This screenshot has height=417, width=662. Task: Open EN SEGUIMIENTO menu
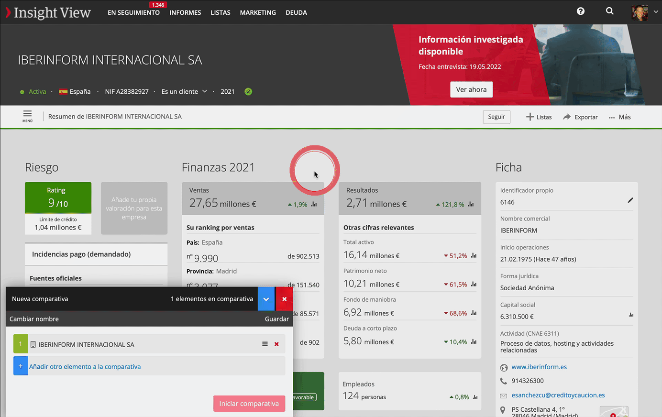(x=133, y=12)
